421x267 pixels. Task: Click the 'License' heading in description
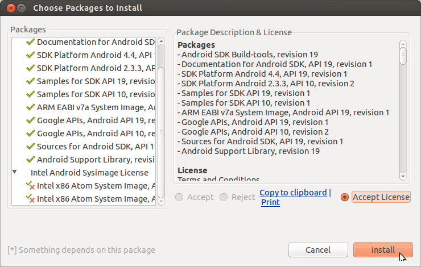tap(192, 170)
